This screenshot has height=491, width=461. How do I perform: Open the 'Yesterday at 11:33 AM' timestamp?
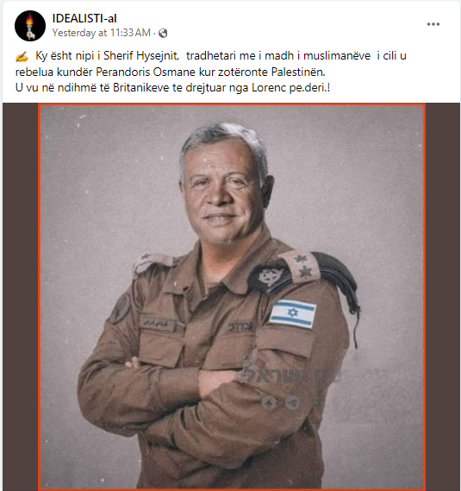point(102,33)
